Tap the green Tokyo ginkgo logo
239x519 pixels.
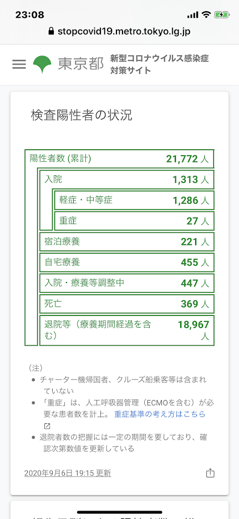pyautogui.click(x=42, y=64)
